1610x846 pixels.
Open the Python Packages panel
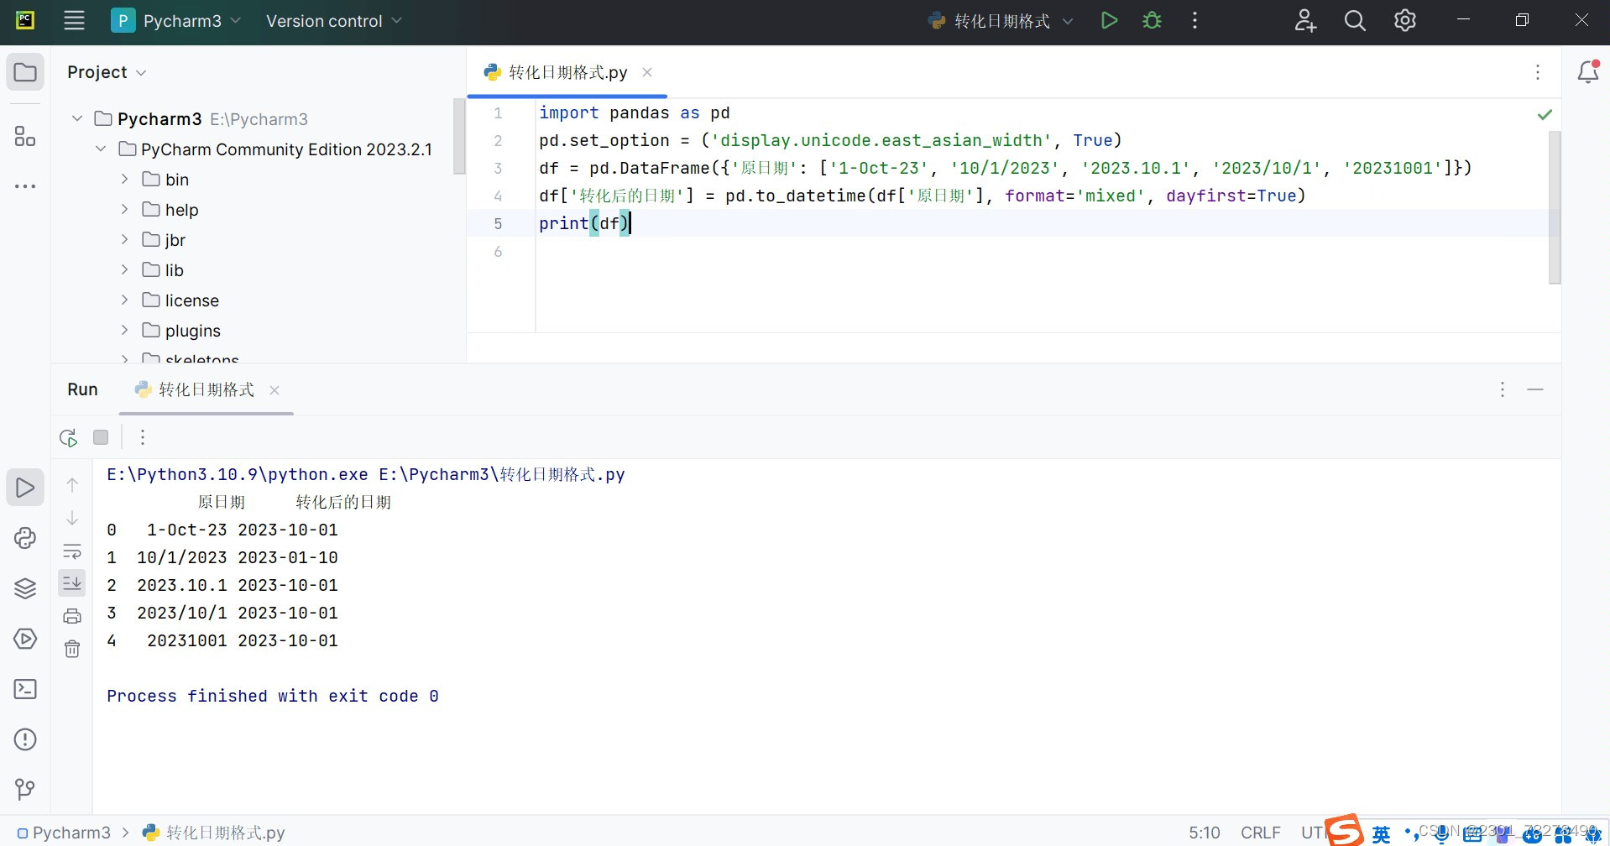[25, 588]
